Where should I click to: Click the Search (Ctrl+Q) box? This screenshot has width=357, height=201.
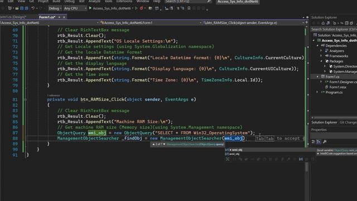pyautogui.click(x=188, y=1)
